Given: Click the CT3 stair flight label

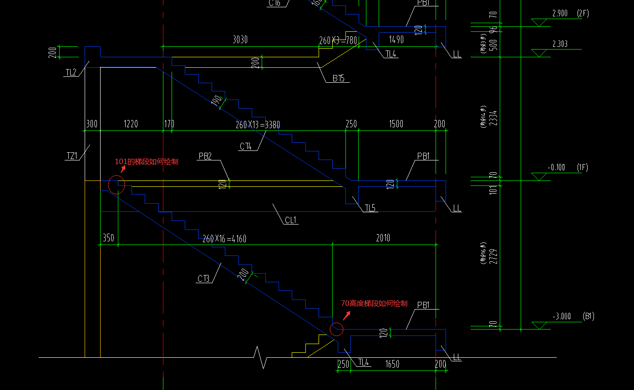Looking at the screenshot, I should point(203,279).
